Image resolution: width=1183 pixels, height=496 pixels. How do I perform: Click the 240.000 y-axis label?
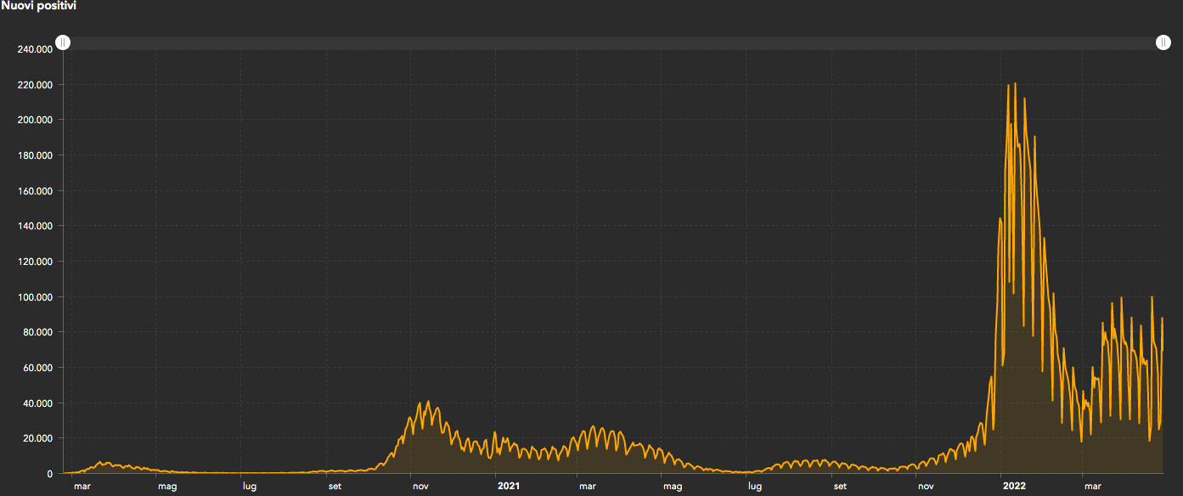pos(35,49)
